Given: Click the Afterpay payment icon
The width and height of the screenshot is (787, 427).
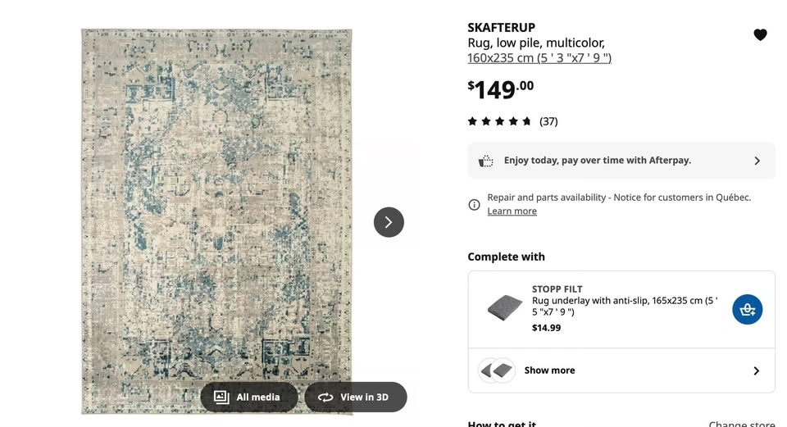Looking at the screenshot, I should pyautogui.click(x=485, y=161).
